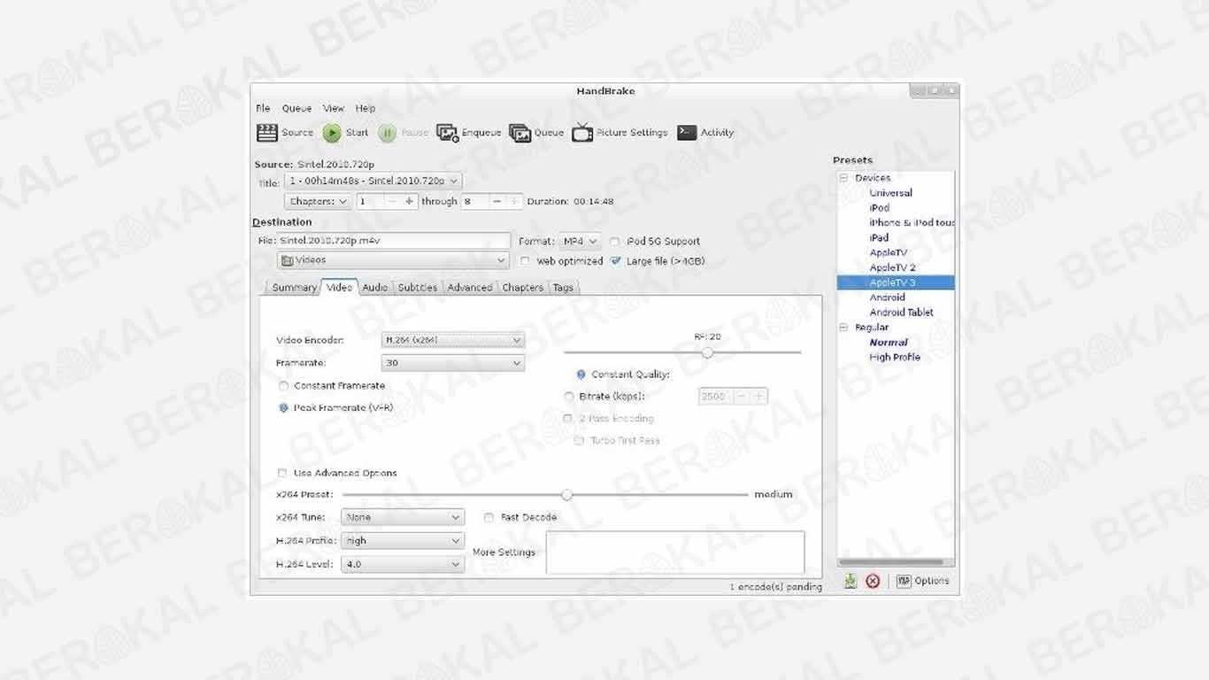Select Peak Framerate (VFR)
The image size is (1209, 680).
tap(284, 408)
